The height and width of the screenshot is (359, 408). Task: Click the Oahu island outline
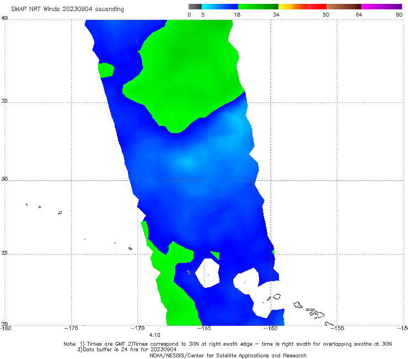pos(298,305)
